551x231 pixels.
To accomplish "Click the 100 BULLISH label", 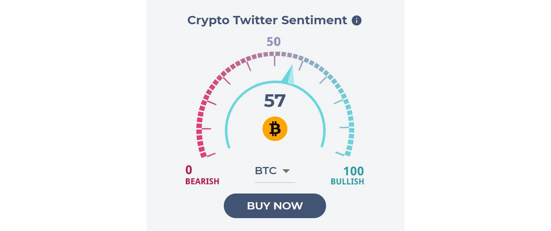I will [347, 176].
